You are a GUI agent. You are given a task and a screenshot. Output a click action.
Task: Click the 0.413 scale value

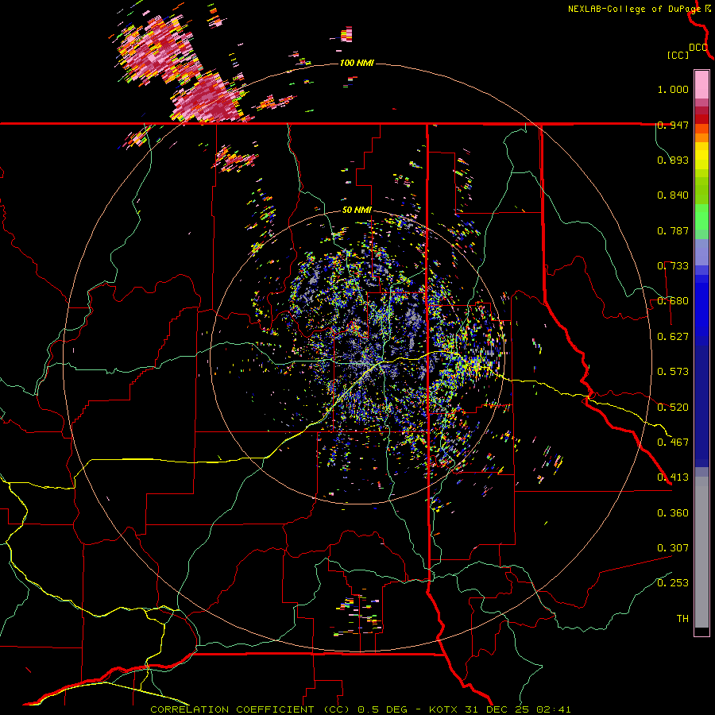pos(673,477)
